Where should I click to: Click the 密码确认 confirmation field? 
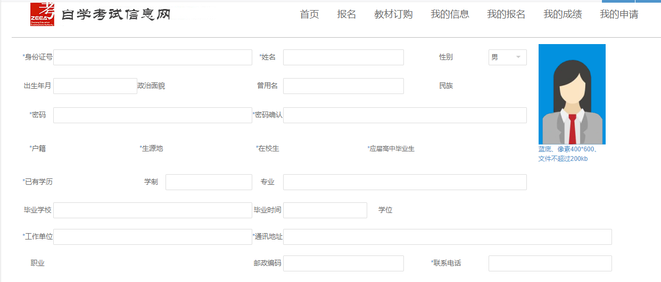point(404,115)
